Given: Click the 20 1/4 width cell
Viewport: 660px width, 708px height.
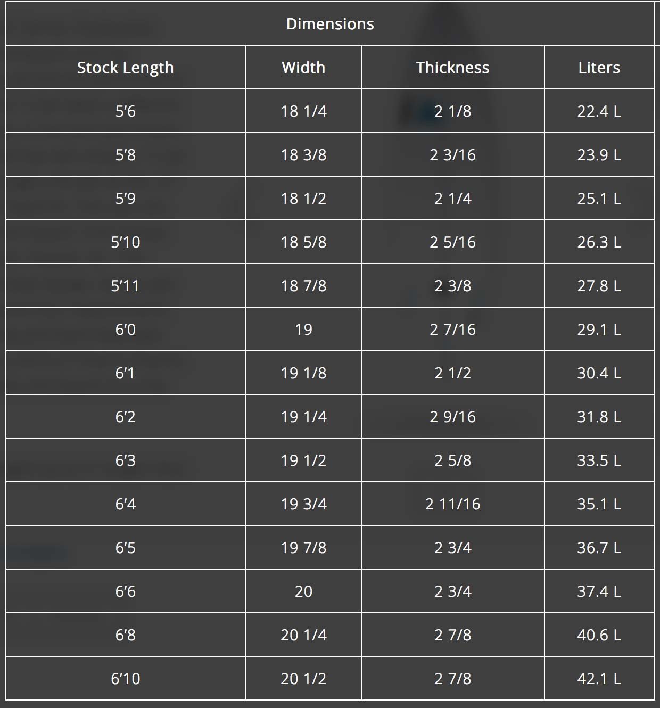Looking at the screenshot, I should pos(303,635).
